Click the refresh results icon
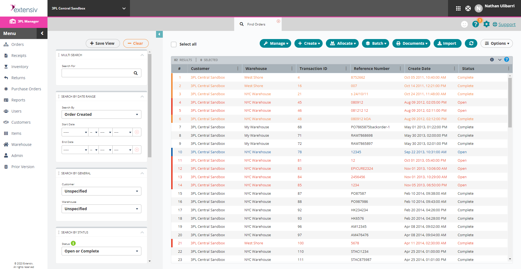The height and width of the screenshot is (269, 521). point(471,43)
